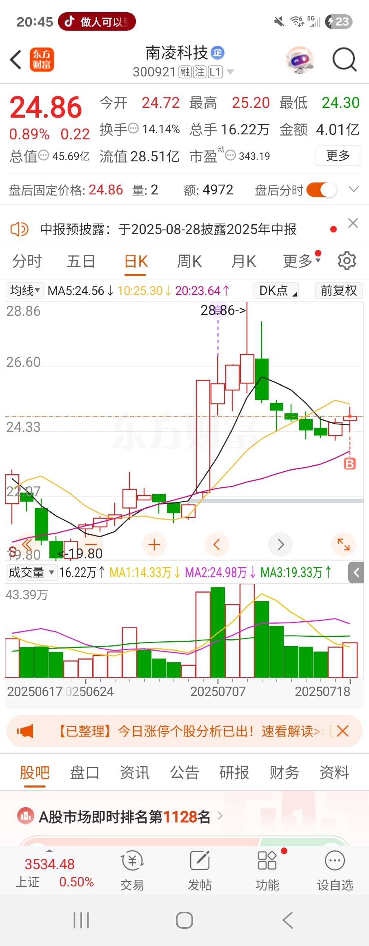Open TikTok status bar pill
The width and height of the screenshot is (369, 946).
click(x=97, y=21)
